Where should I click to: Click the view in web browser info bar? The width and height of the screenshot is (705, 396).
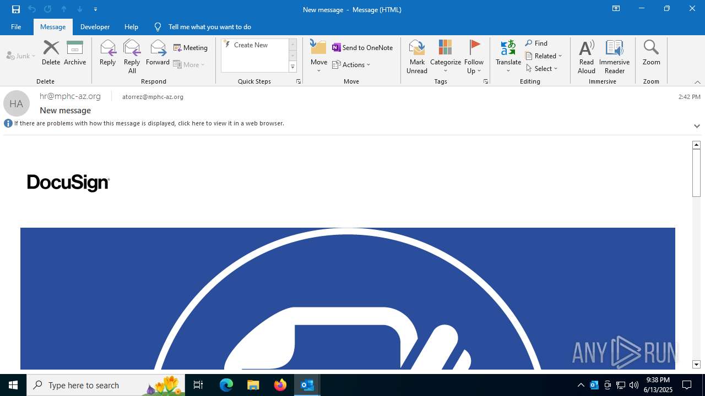pos(149,123)
